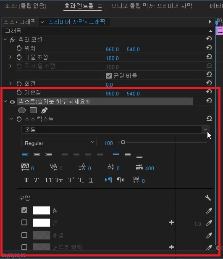Expand the 비율 조정 property
Screen dimensions: 223x259
(10, 57)
